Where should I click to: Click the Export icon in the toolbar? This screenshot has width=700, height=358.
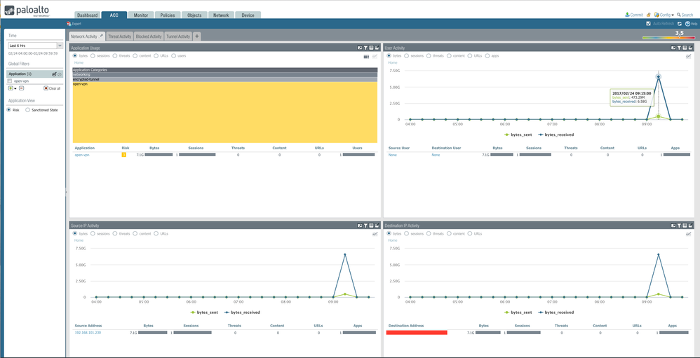tap(69, 23)
